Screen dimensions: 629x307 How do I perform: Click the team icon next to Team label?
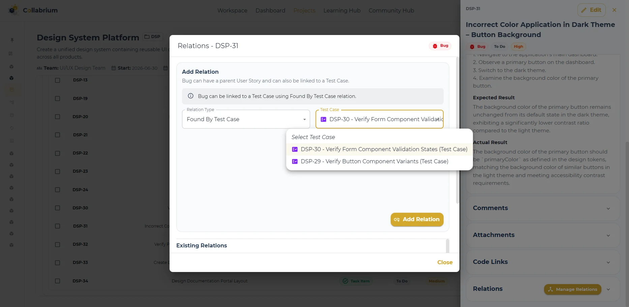click(x=39, y=68)
